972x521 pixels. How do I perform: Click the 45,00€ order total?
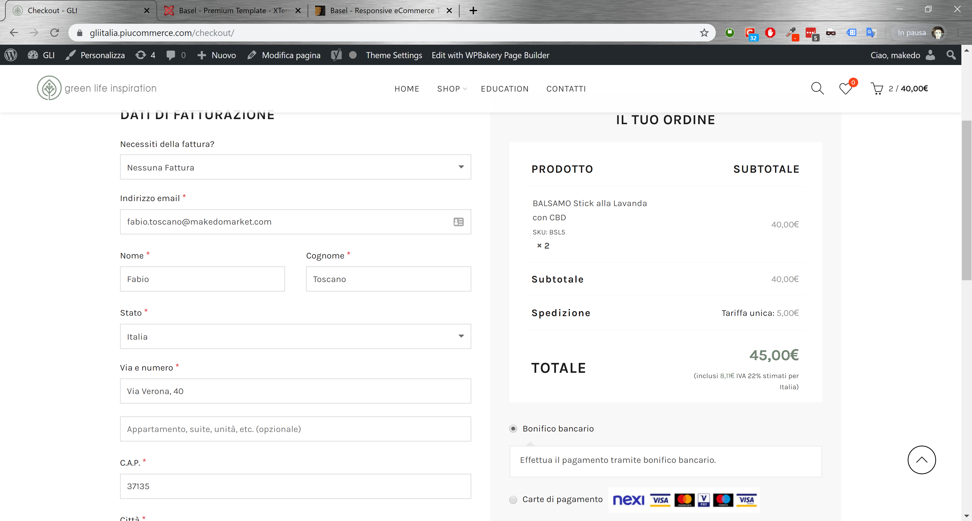[x=774, y=355]
